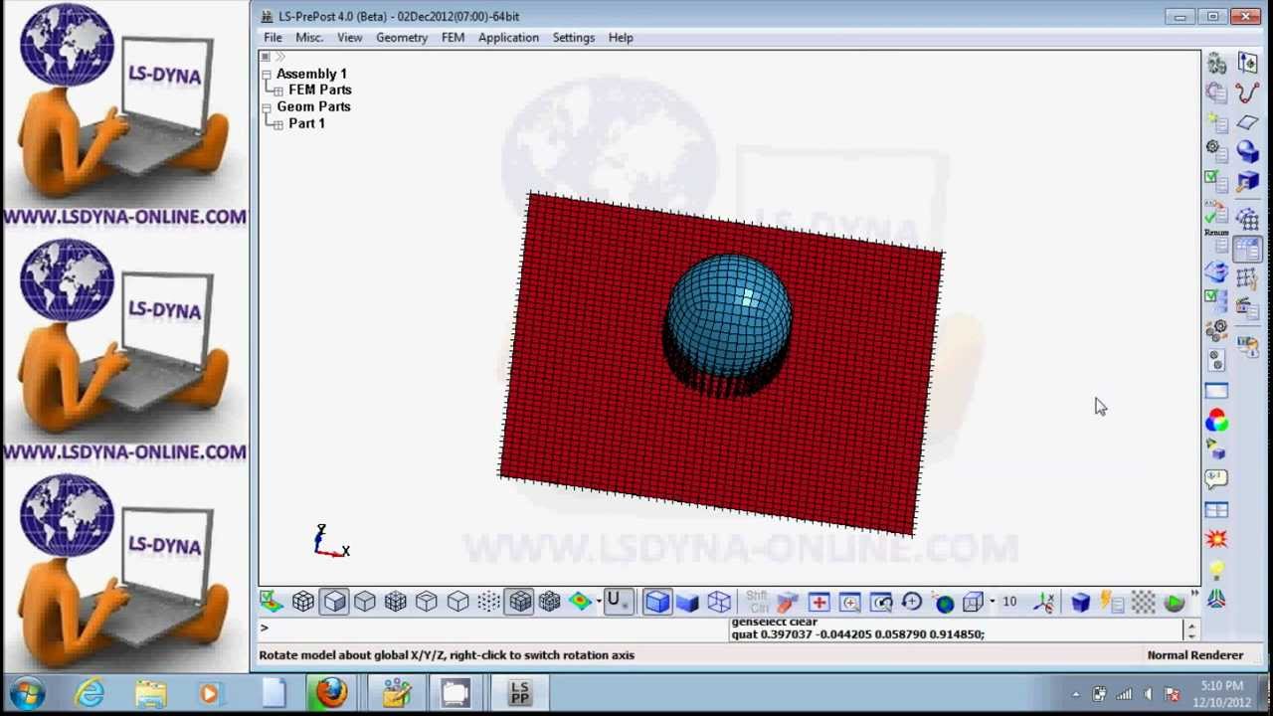
Task: Click the dotted grid points display icon
Action: tap(488, 602)
